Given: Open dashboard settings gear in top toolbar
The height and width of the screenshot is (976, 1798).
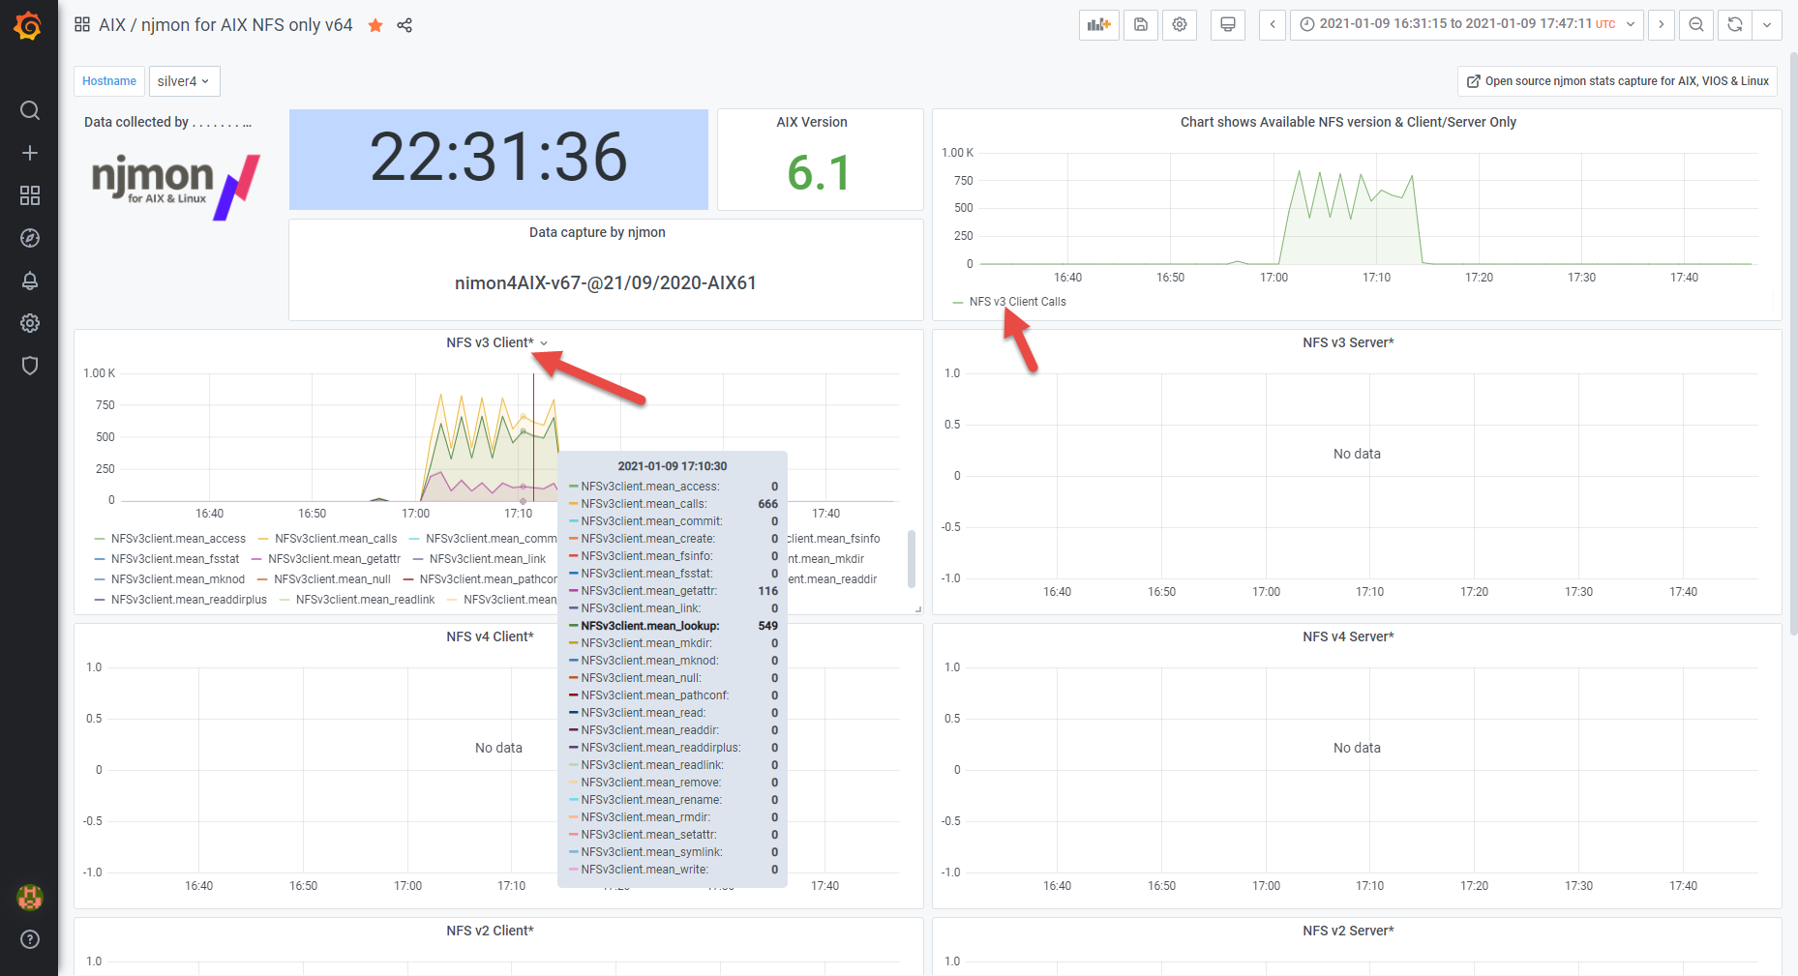Looking at the screenshot, I should pyautogui.click(x=1180, y=25).
